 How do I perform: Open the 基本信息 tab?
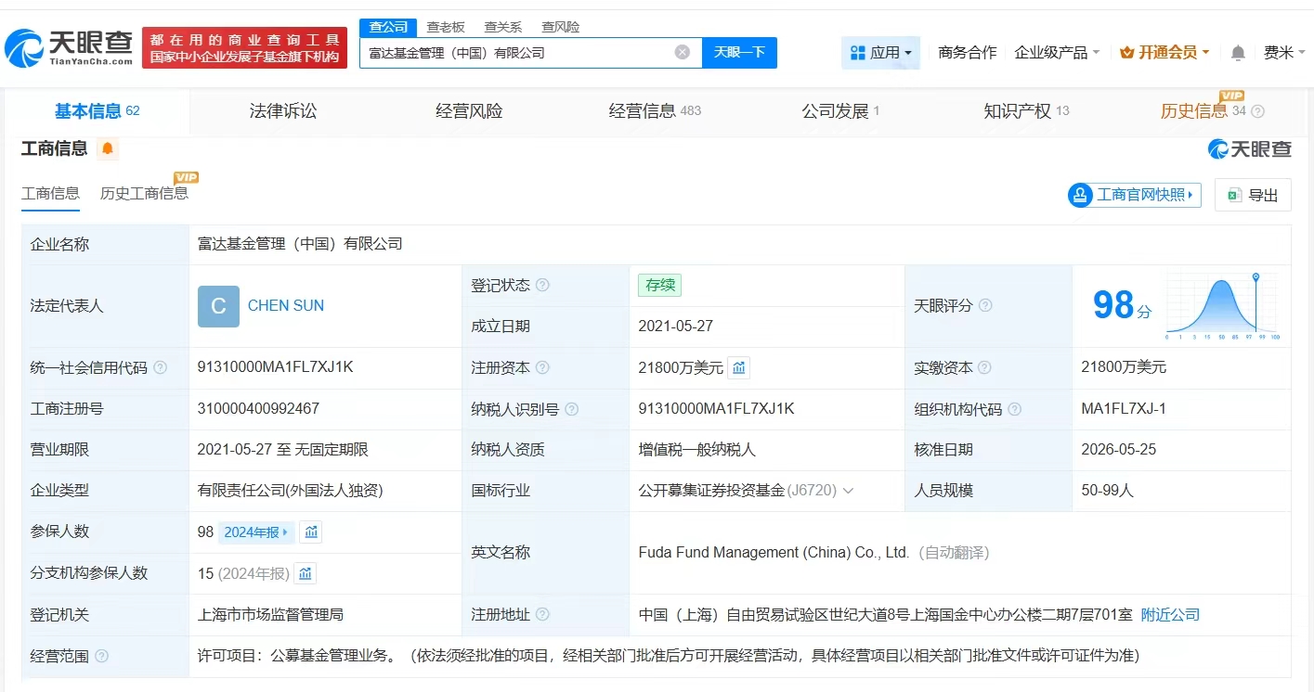(x=97, y=111)
